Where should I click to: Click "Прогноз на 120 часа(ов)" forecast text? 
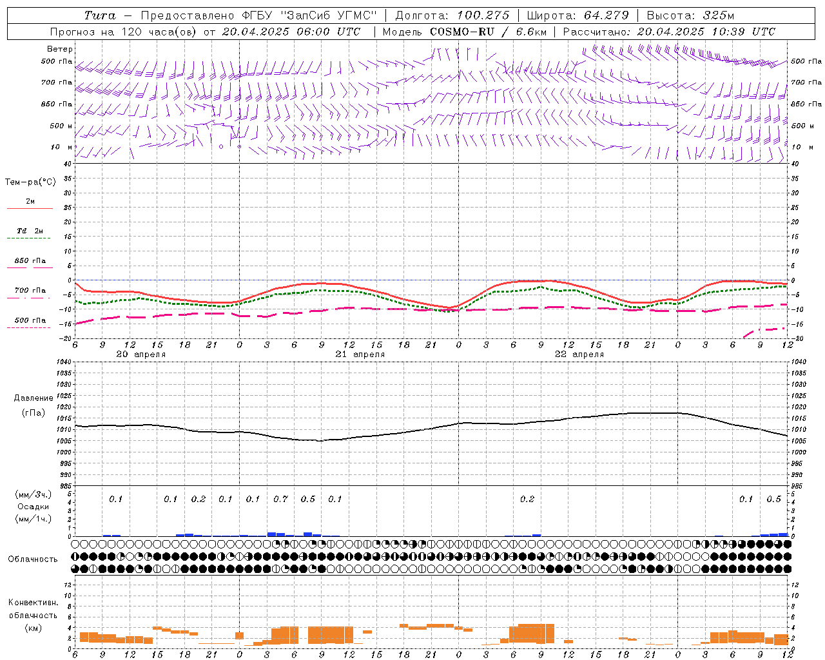[124, 32]
